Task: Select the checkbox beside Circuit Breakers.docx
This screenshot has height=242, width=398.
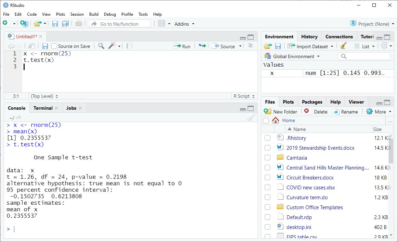Action: [267, 177]
